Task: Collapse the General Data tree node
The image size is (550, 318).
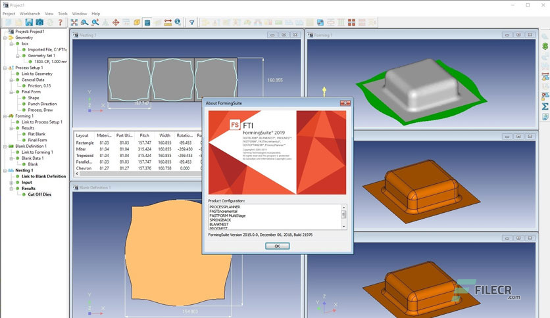Action: [11, 80]
